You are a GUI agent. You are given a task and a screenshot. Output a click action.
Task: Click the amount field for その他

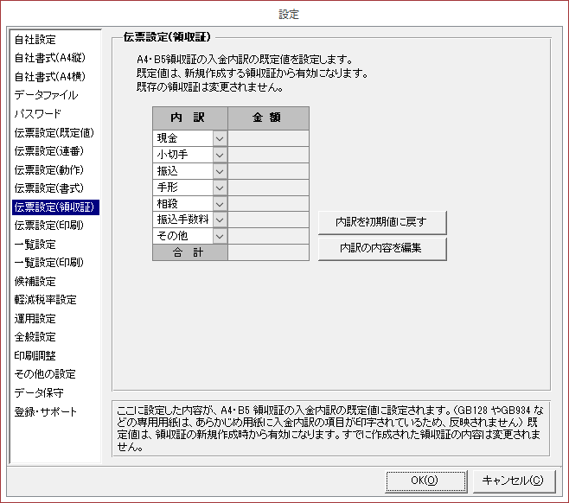[x=269, y=236]
